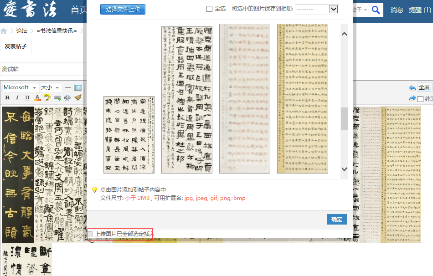Open the font color picker
This screenshot has height=276, width=433.
(37, 97)
